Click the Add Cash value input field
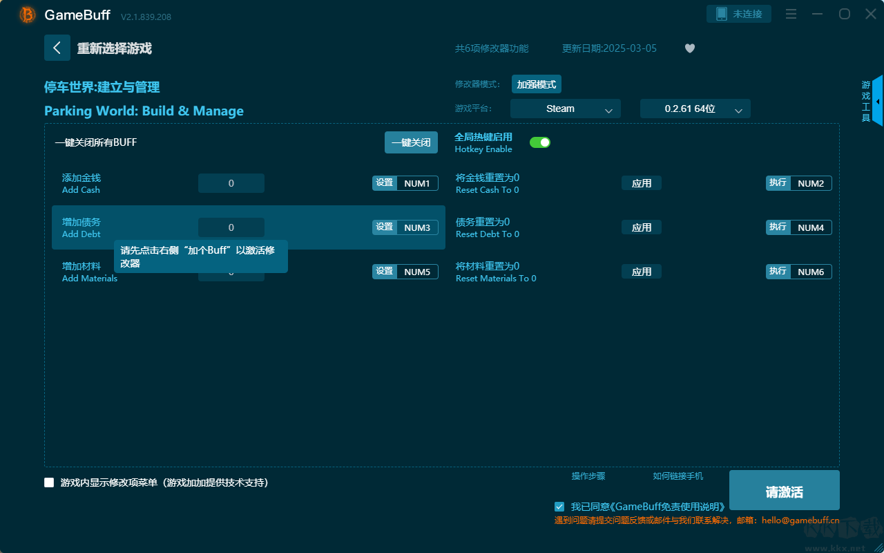The width and height of the screenshot is (884, 553). click(x=231, y=183)
